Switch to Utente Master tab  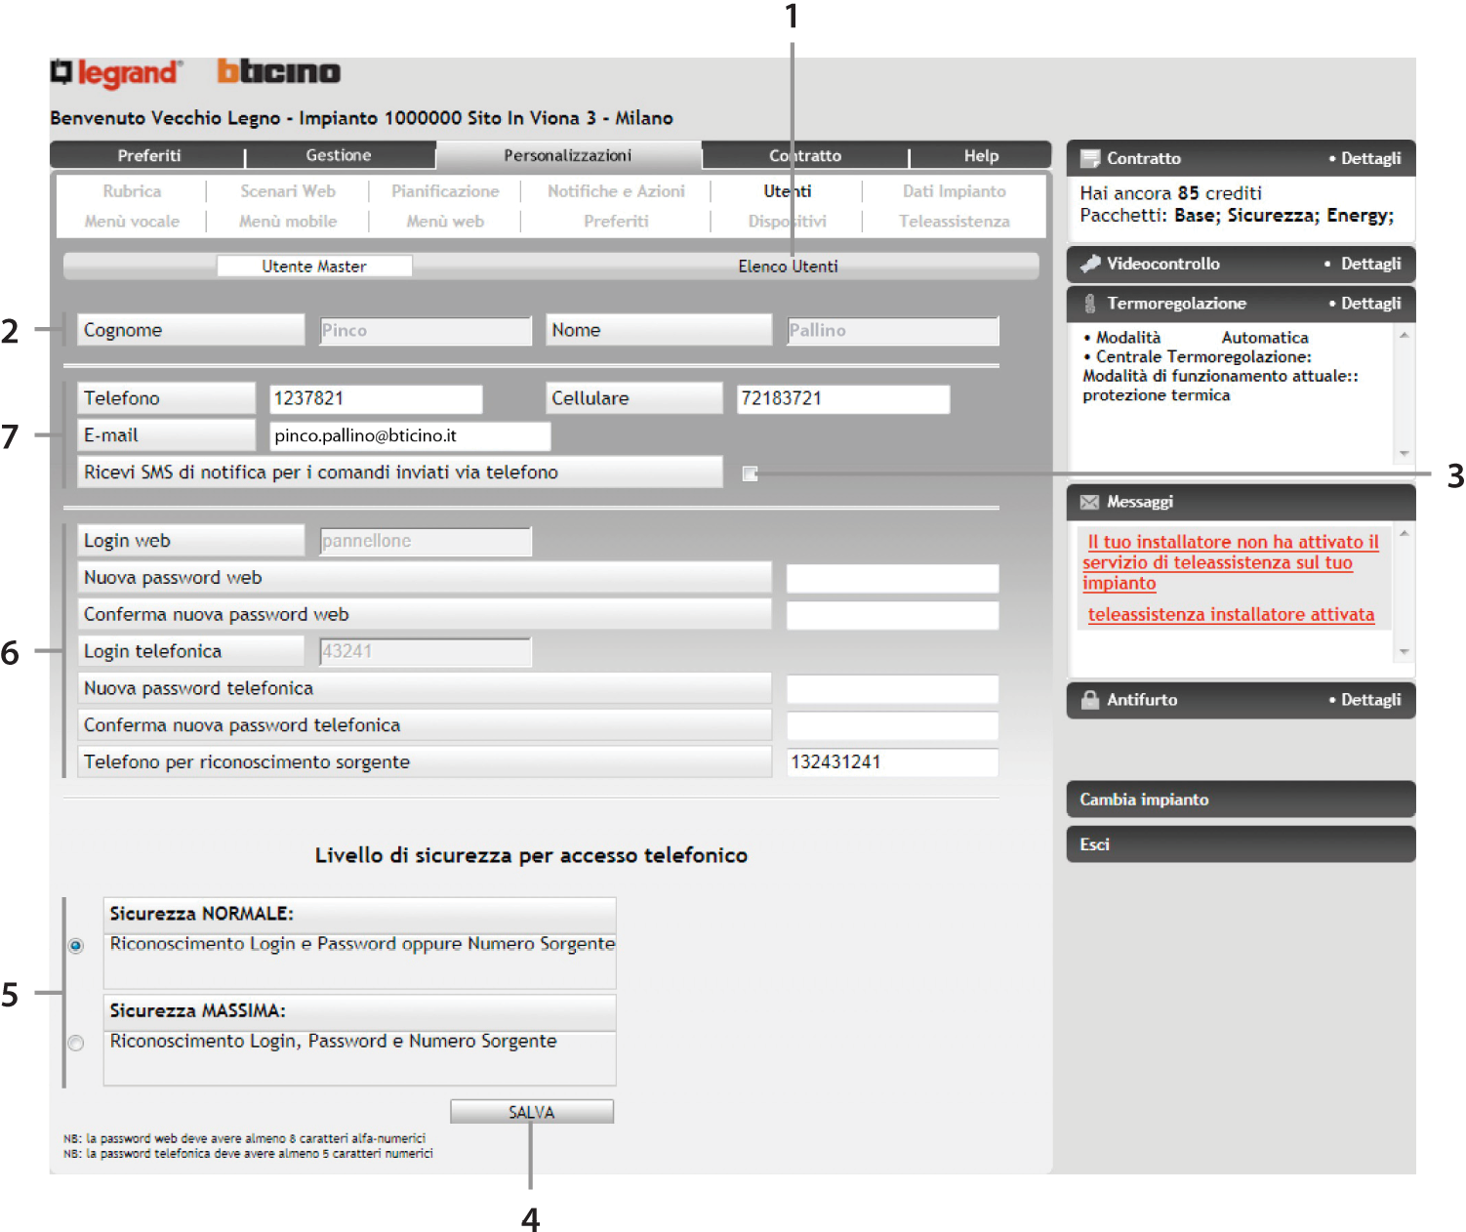(x=314, y=267)
